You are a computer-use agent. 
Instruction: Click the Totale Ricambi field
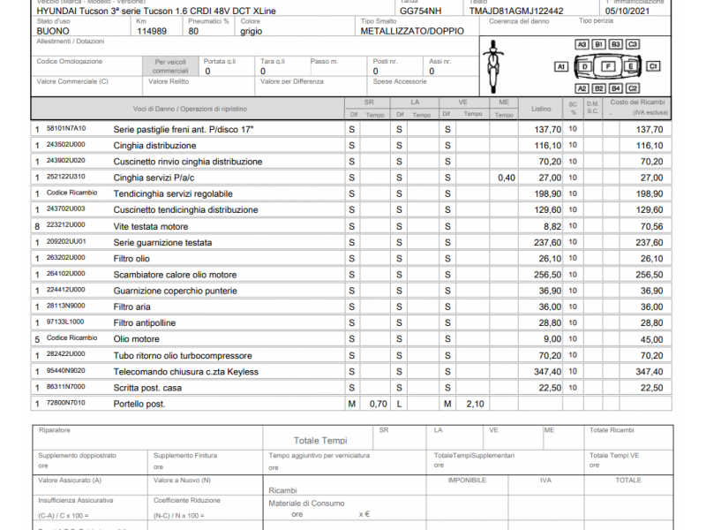(628, 437)
